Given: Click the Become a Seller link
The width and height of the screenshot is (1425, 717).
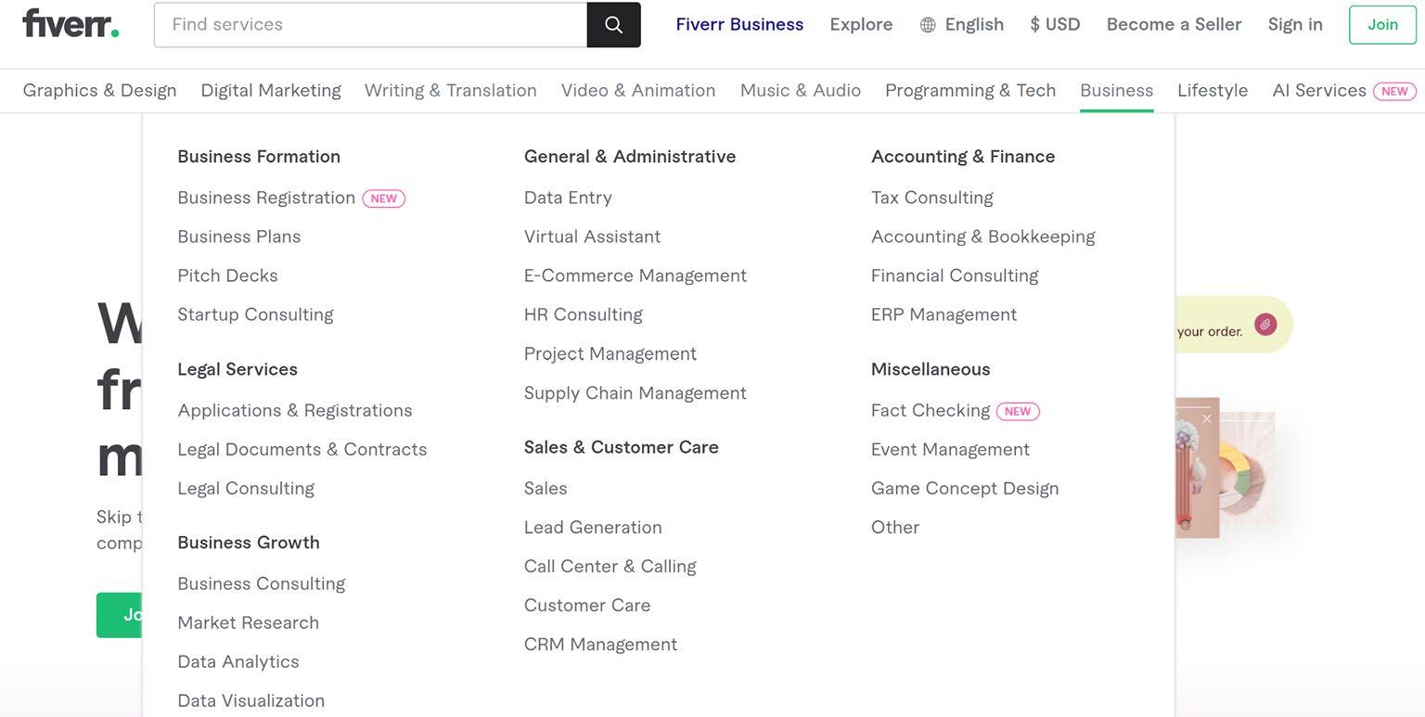Looking at the screenshot, I should (1174, 25).
